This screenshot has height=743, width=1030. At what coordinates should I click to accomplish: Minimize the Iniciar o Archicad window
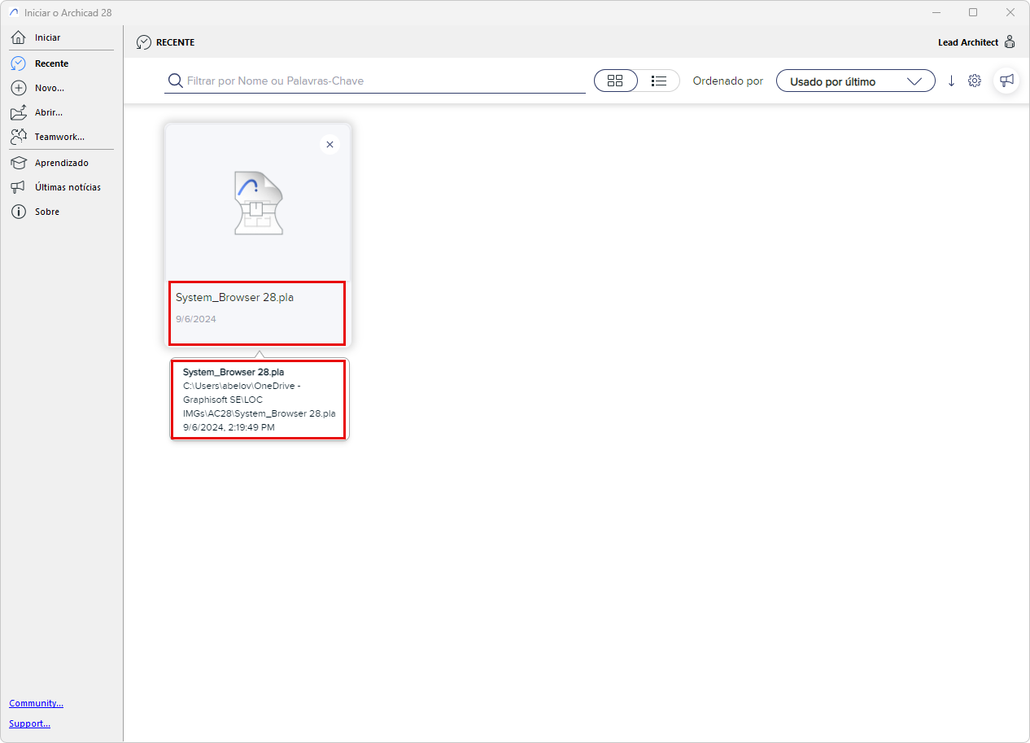pyautogui.click(x=936, y=12)
